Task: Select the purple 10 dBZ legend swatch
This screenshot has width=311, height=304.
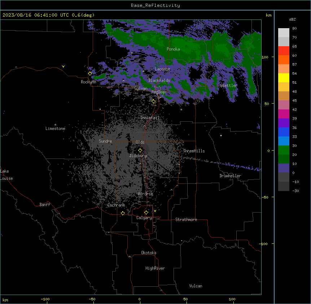Action: click(x=284, y=168)
